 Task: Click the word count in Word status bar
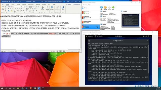[x=11, y=51]
